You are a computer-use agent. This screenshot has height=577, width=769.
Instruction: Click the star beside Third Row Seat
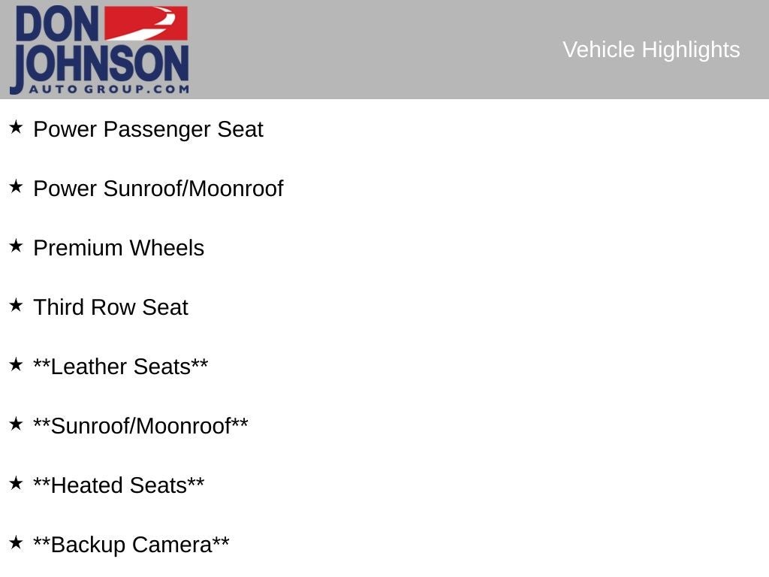coord(16,305)
